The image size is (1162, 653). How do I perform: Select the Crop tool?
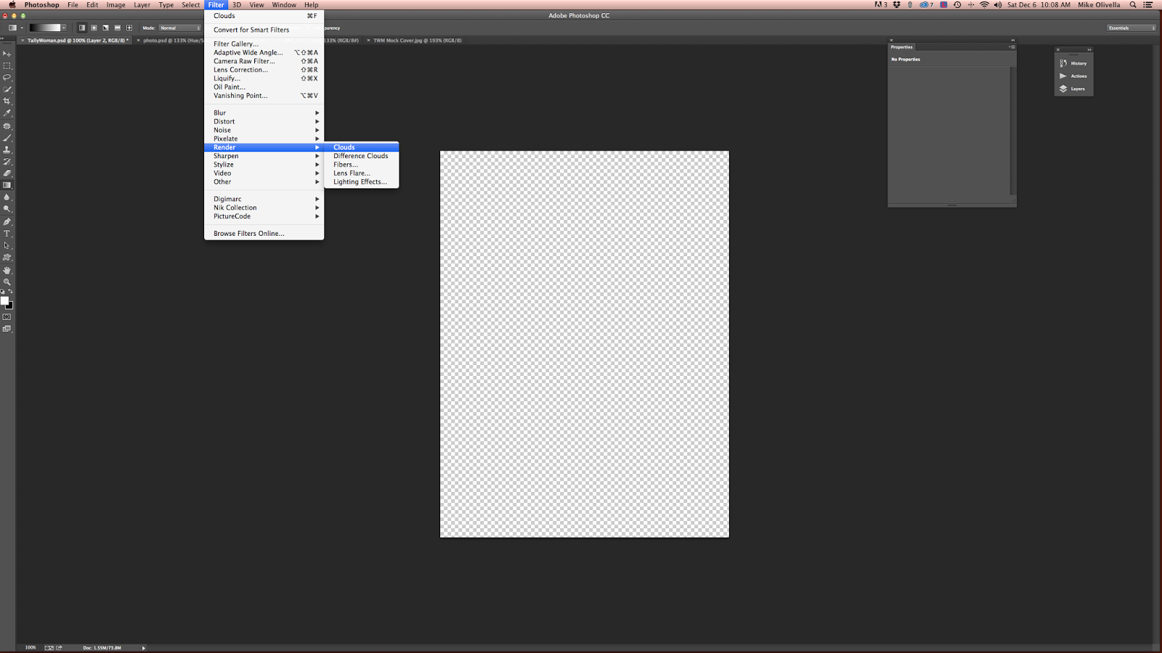[7, 102]
